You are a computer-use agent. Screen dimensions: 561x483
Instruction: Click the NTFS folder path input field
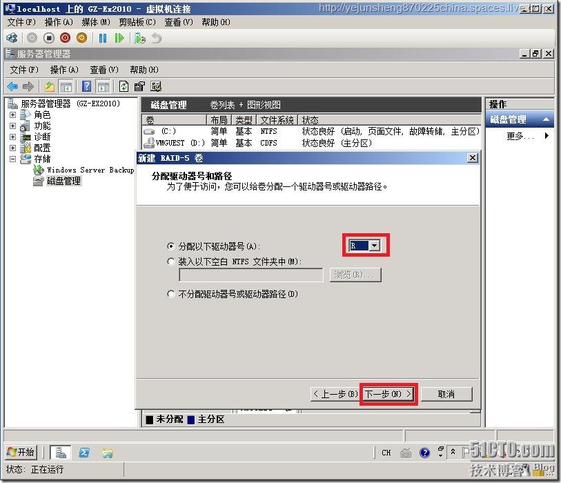(x=251, y=275)
